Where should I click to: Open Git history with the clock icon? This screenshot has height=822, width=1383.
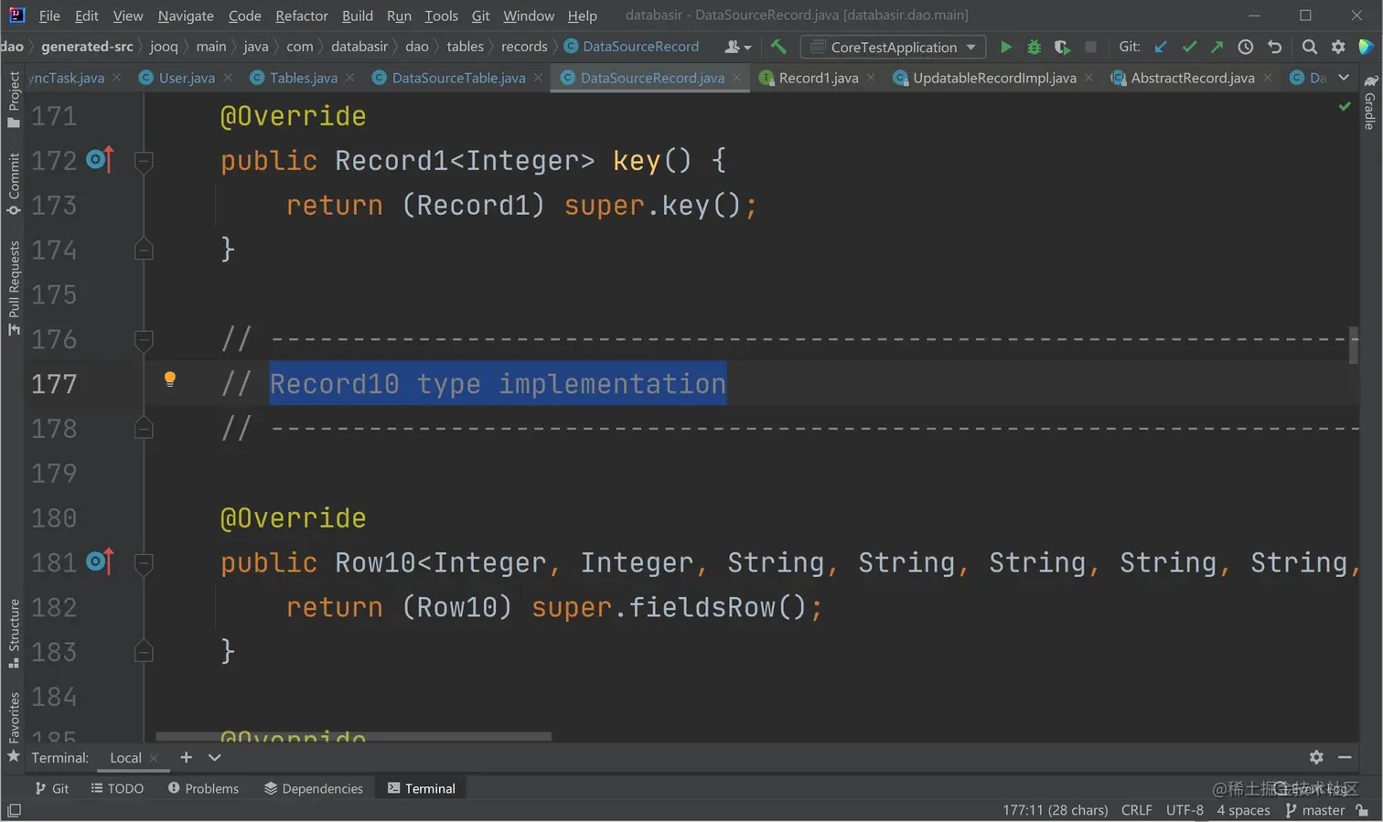(1245, 47)
